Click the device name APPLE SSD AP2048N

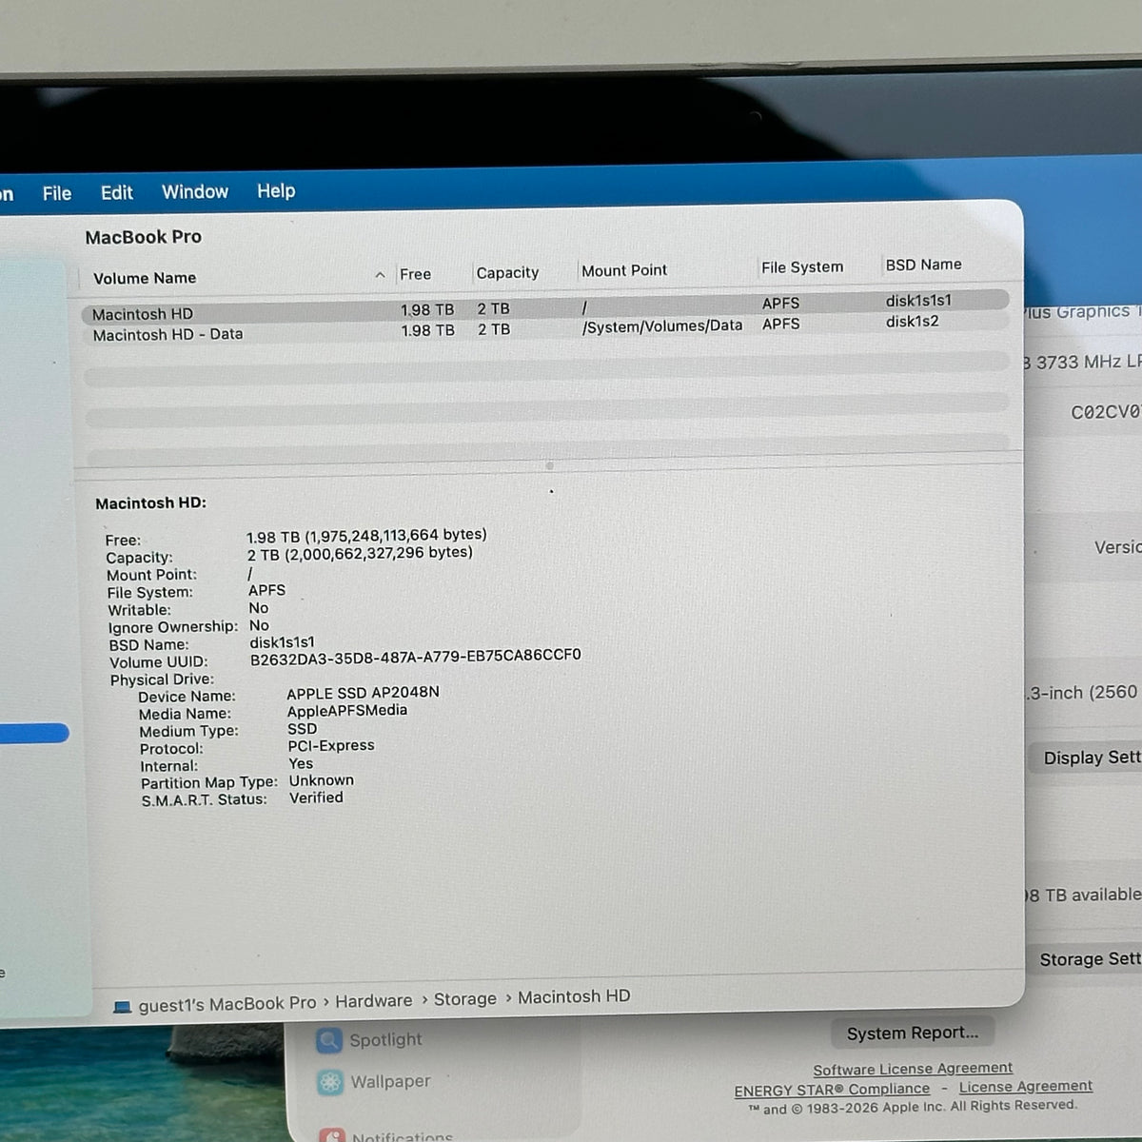pyautogui.click(x=363, y=693)
